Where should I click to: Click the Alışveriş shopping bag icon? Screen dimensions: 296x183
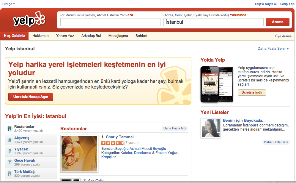(10, 140)
